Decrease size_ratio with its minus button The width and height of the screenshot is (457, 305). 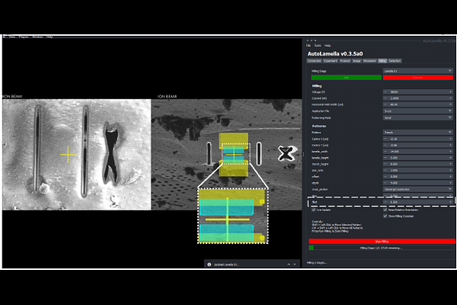pos(385,170)
